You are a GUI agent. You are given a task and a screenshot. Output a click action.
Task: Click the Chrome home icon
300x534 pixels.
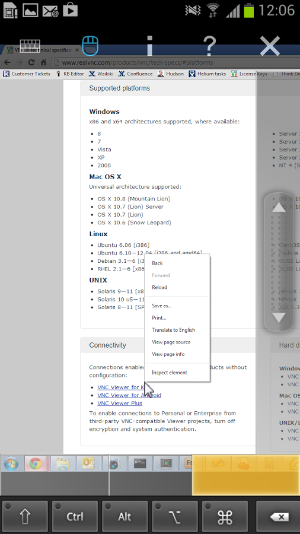click(43, 62)
